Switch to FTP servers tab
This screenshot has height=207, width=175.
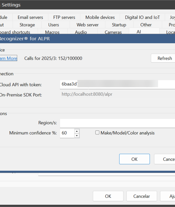(64, 17)
